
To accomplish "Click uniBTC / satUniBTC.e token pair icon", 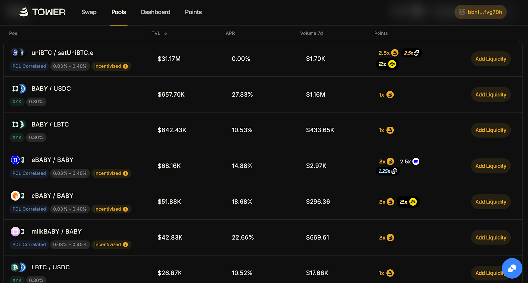I will [18, 53].
